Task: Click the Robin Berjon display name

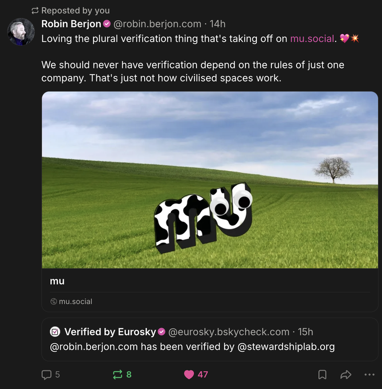Action: coord(71,24)
